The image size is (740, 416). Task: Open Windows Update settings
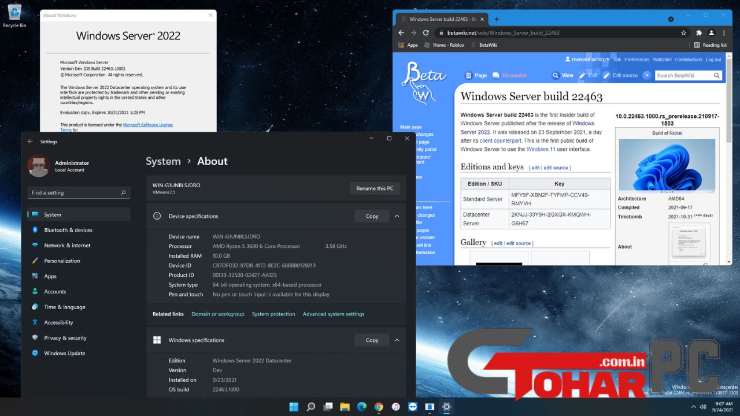tap(79, 353)
